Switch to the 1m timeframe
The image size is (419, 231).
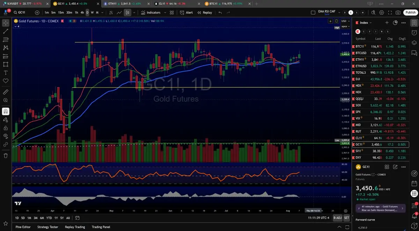click(46, 13)
